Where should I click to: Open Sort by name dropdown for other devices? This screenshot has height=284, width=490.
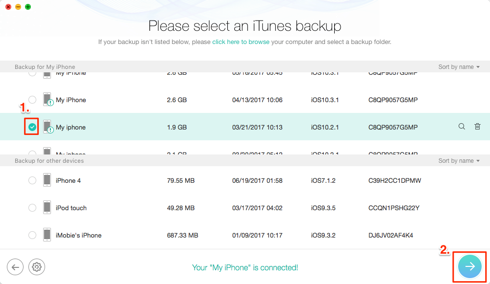pos(459,161)
